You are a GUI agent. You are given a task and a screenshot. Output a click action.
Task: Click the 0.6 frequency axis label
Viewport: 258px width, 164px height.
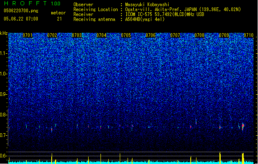pyautogui.click(x=4, y=156)
